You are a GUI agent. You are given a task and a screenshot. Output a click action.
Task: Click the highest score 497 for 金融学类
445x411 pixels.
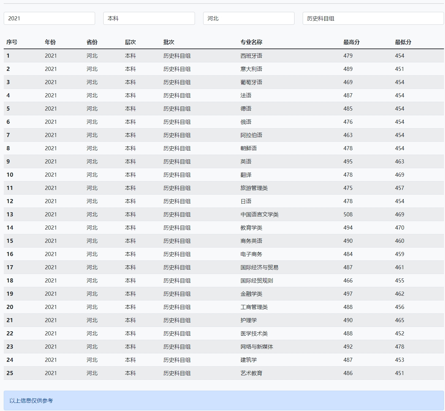tap(348, 294)
